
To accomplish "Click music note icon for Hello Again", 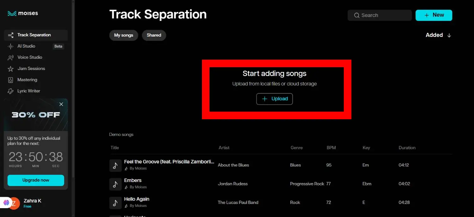I will pos(115,202).
